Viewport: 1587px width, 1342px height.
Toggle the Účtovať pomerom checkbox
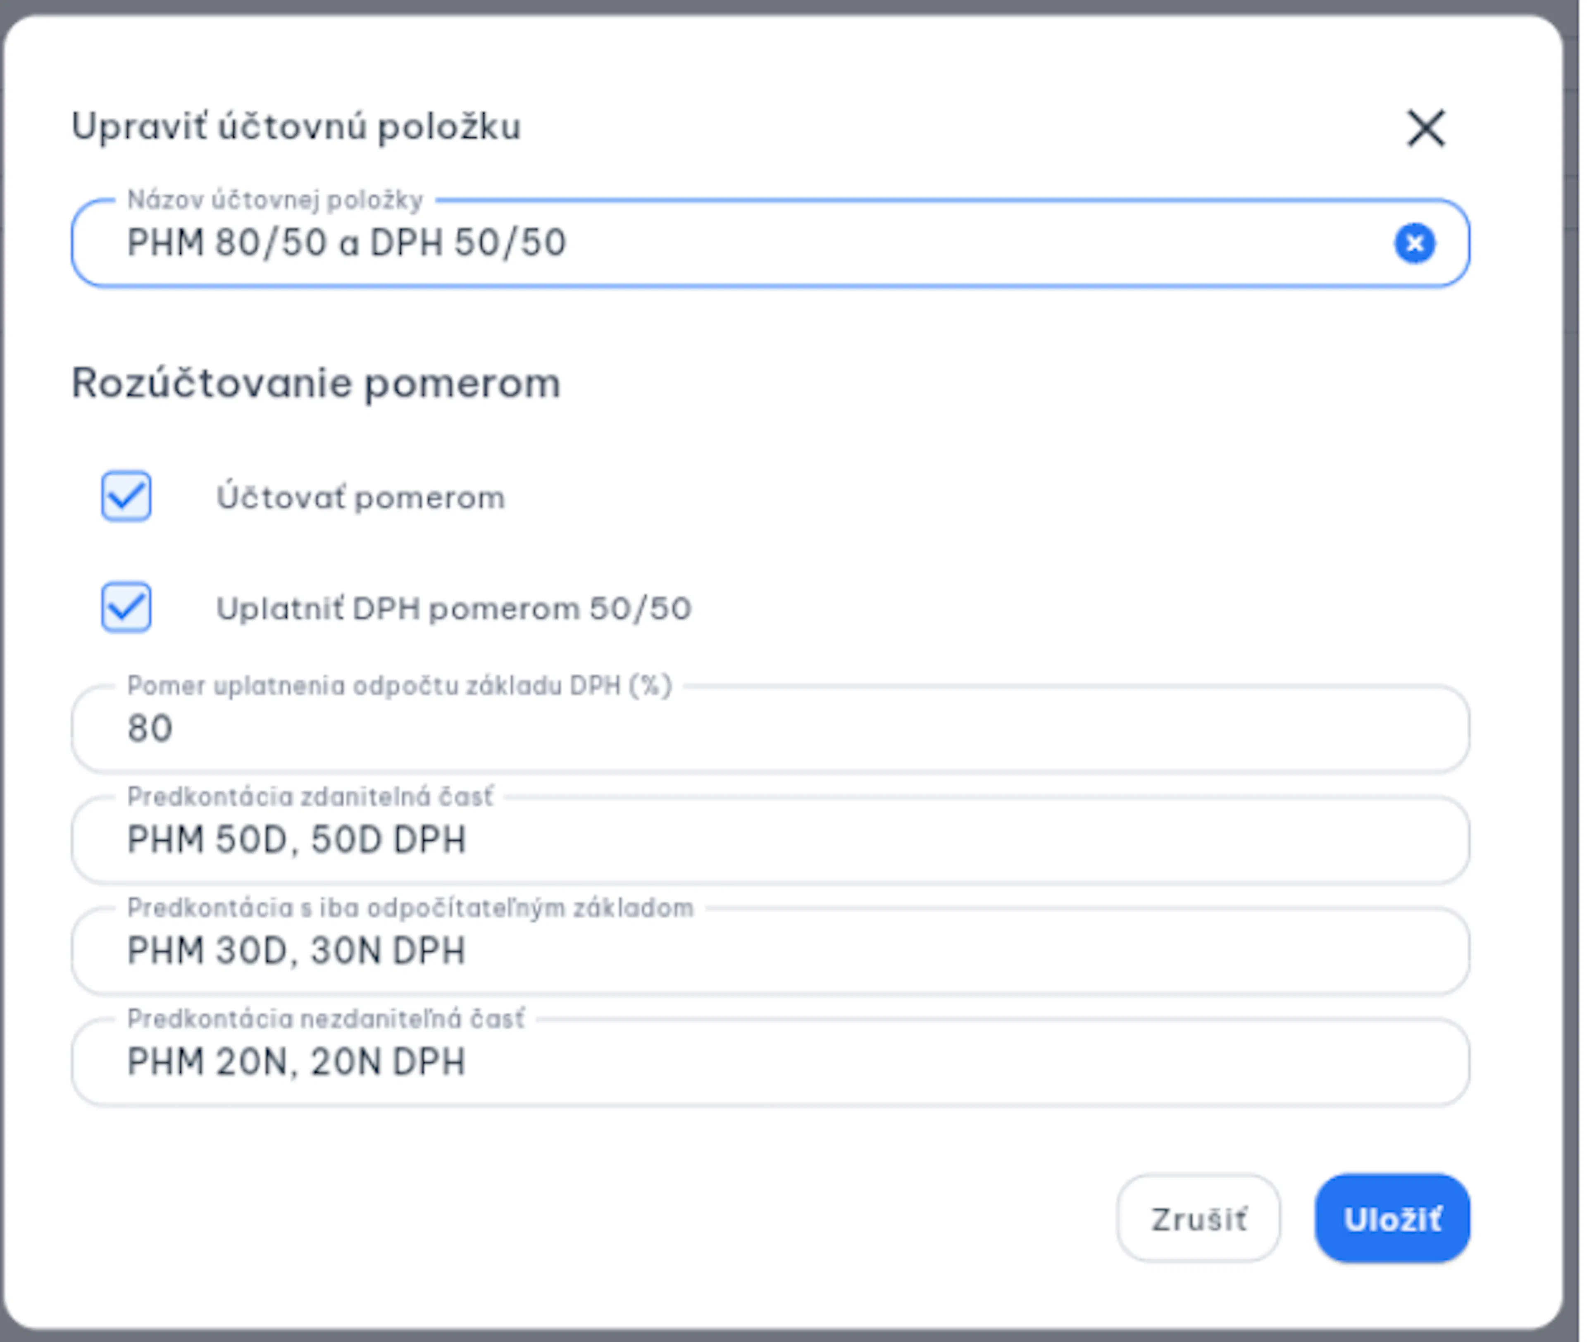pyautogui.click(x=126, y=497)
